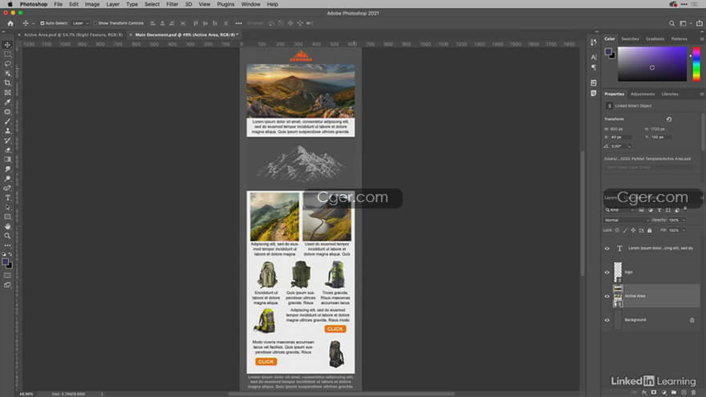706x397 pixels.
Task: Click the foreground color swatch in toolbar
Action: click(6, 262)
